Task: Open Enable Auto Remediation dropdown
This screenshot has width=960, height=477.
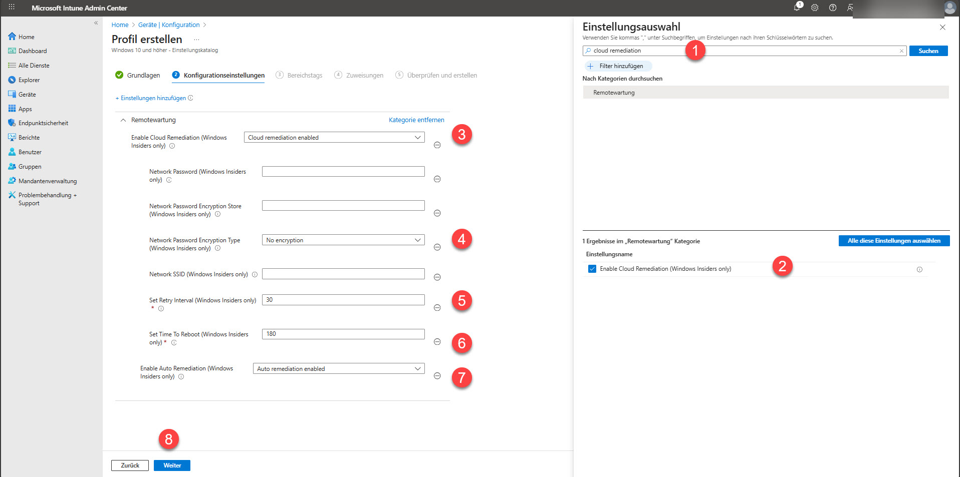Action: coord(339,369)
